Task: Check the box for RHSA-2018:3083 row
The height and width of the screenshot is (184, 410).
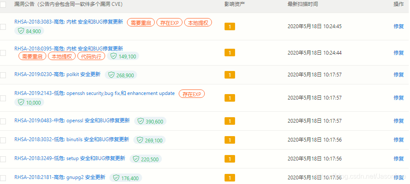Action: coord(3,26)
